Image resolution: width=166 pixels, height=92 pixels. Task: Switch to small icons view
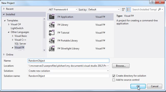123,9
